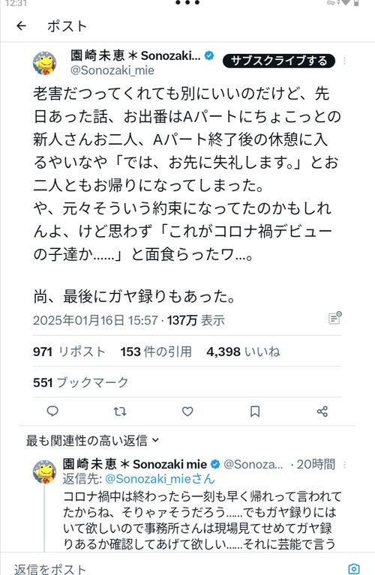Screen dimensions: 375x575
Task: Open the reader view icon beside the timestamp
Action: pos(334,319)
